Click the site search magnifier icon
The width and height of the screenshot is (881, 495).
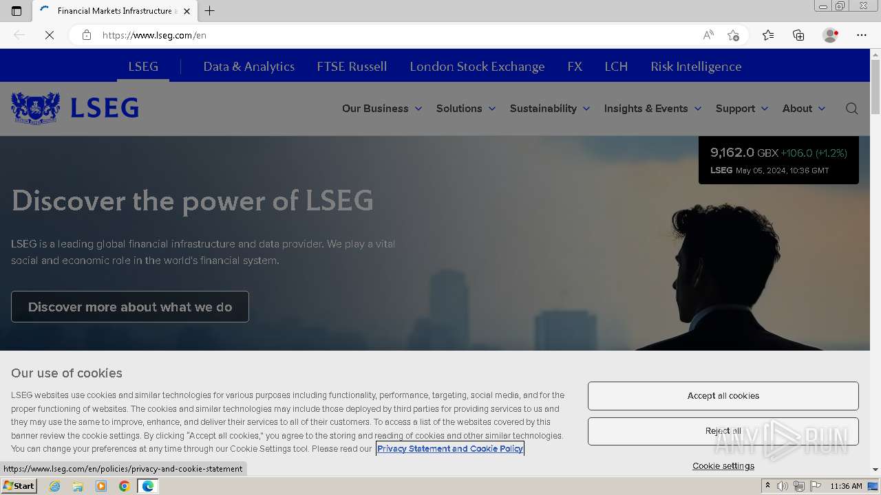(x=852, y=109)
